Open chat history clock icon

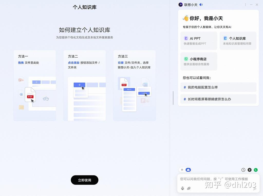coord(243,170)
